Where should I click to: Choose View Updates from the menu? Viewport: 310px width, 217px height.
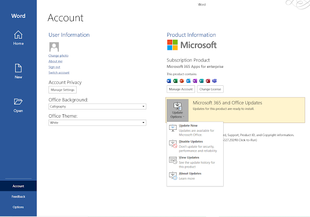click(195, 162)
